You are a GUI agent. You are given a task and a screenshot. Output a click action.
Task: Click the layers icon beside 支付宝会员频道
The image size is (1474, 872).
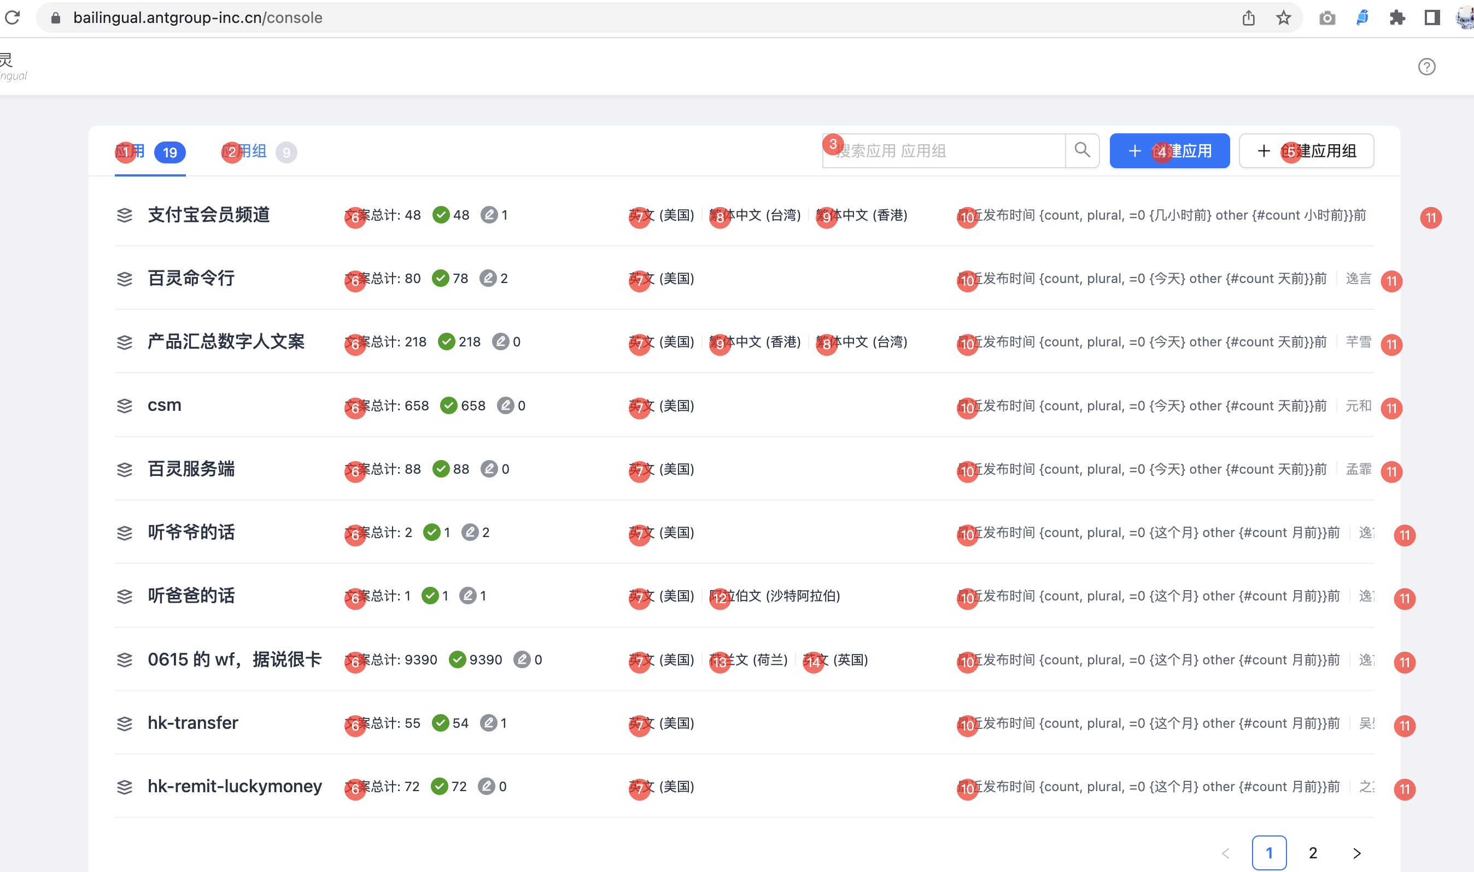(x=125, y=215)
